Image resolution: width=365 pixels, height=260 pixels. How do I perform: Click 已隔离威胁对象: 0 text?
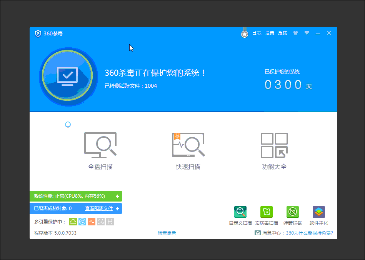pyautogui.click(x=53, y=208)
